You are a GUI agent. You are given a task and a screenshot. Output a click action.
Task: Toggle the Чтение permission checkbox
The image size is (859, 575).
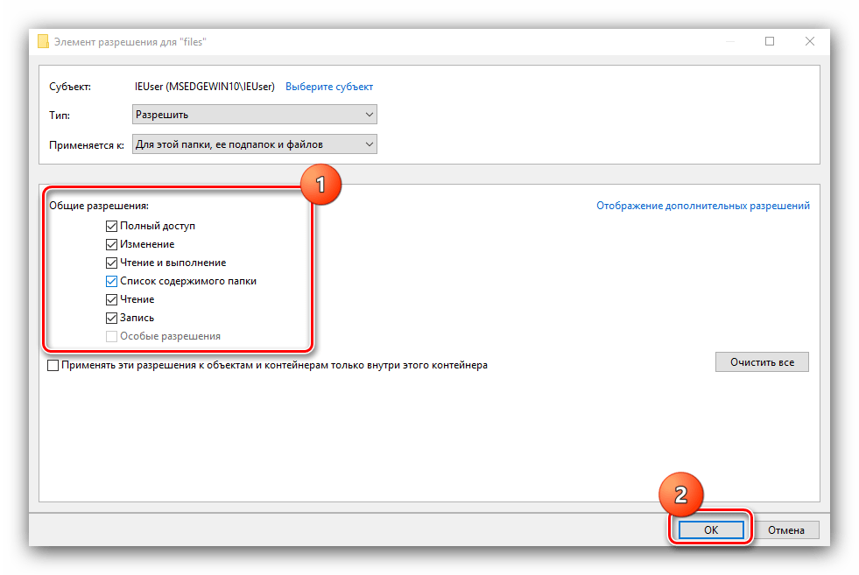point(111,299)
